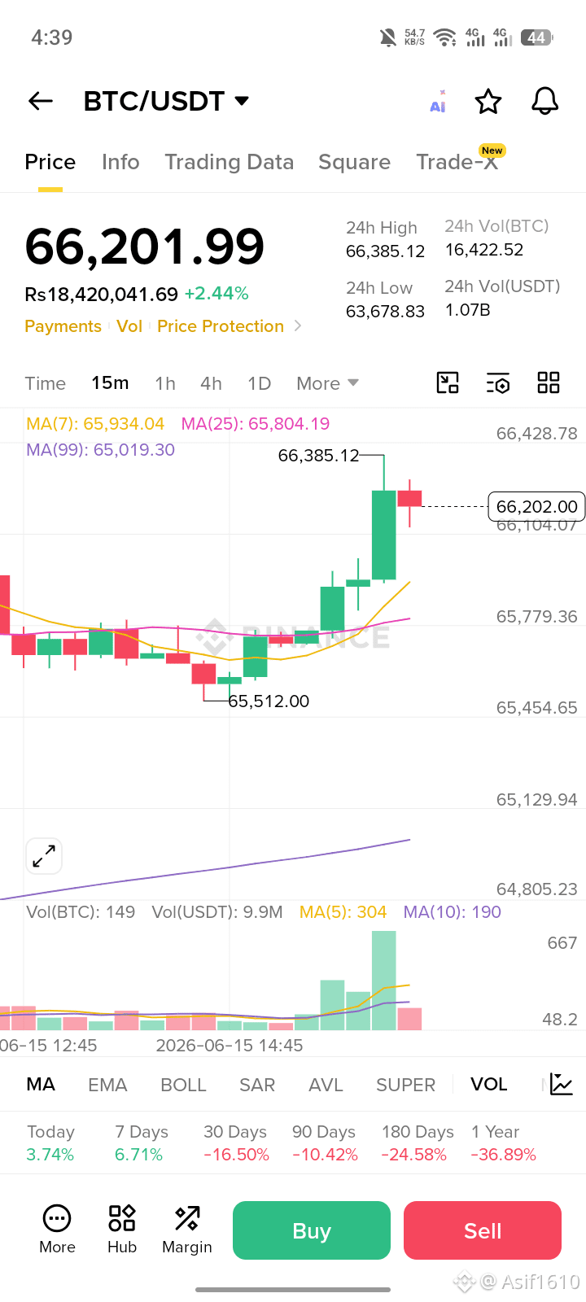Viewport: 586px width, 1302px height.
Task: Open the chart drawing tools icon
Action: [x=448, y=382]
